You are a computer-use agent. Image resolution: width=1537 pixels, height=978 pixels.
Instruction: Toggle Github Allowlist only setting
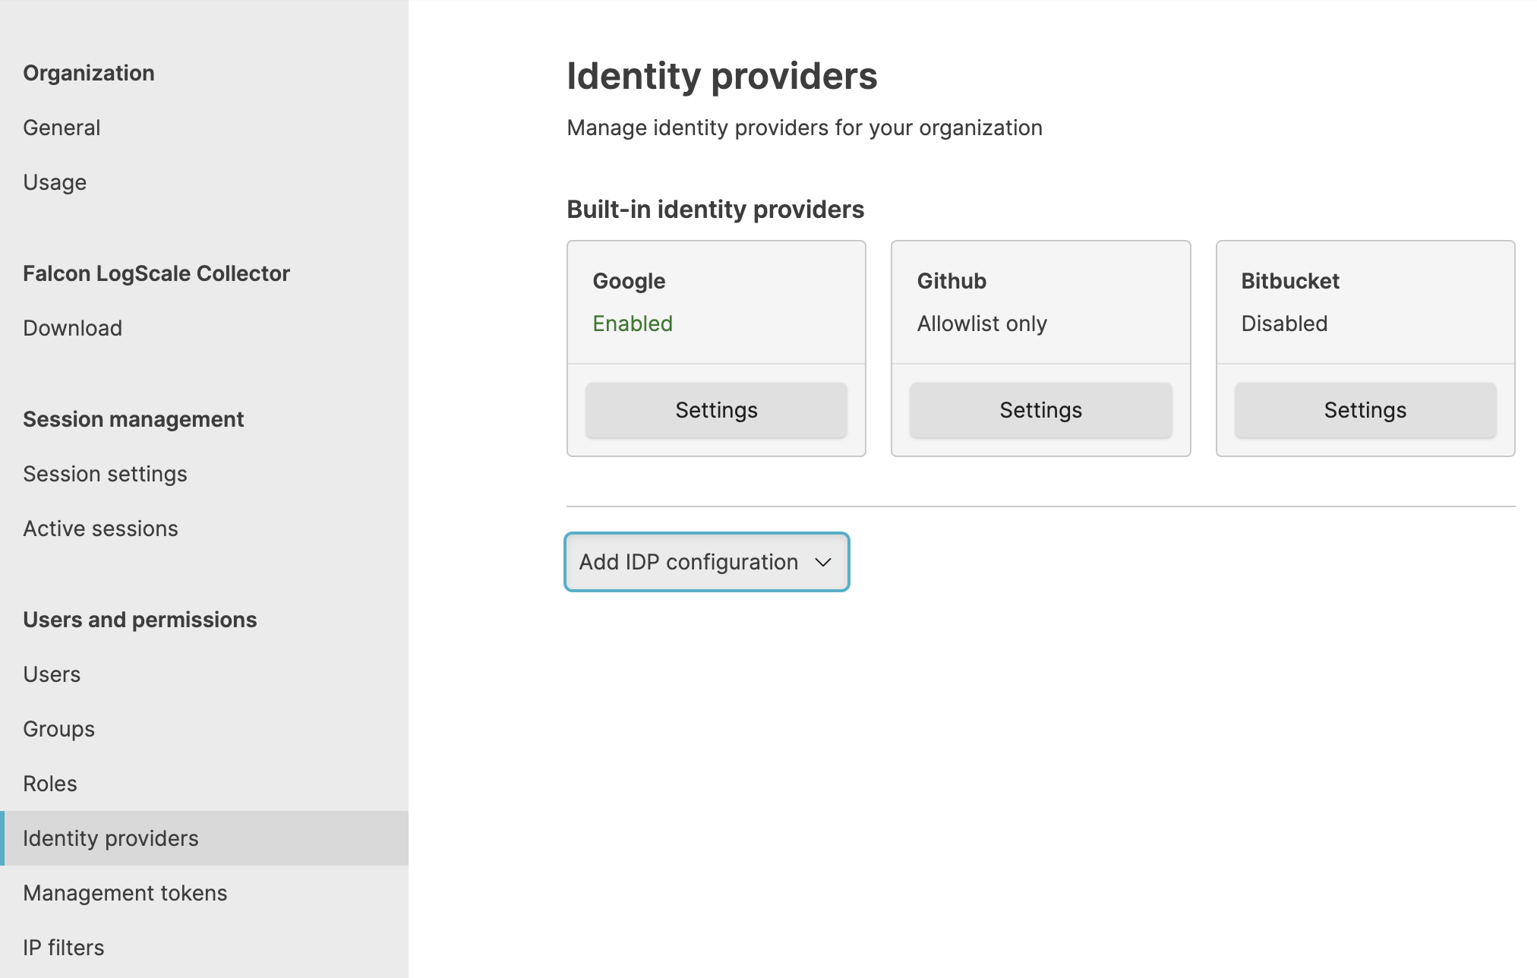(1040, 410)
